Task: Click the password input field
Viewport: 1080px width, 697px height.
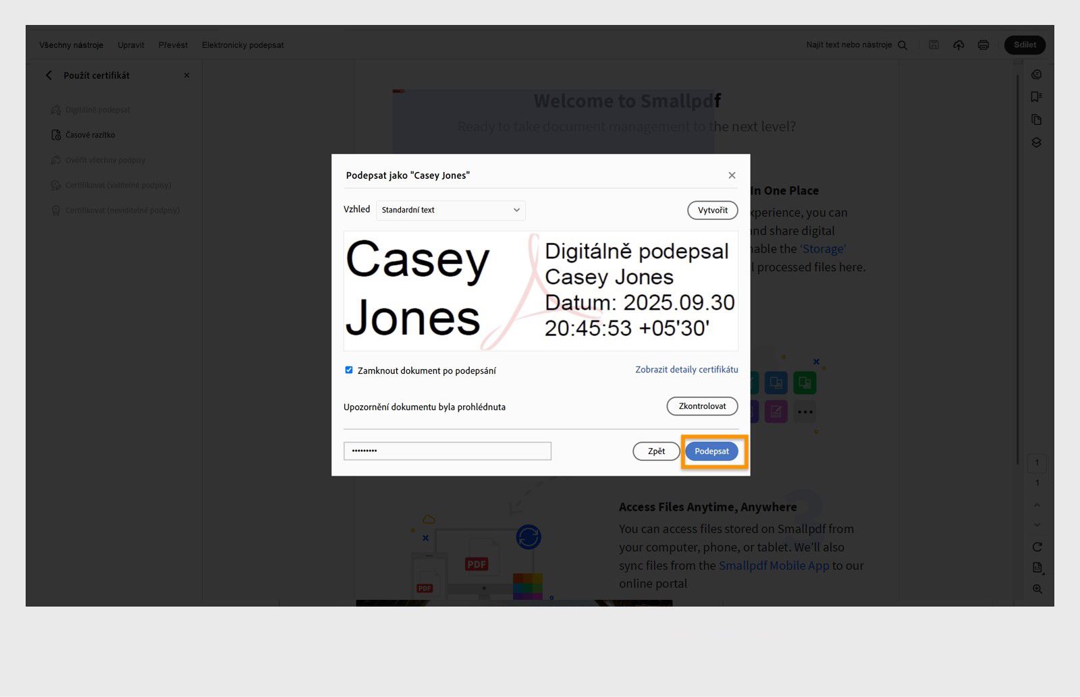Action: coord(448,451)
